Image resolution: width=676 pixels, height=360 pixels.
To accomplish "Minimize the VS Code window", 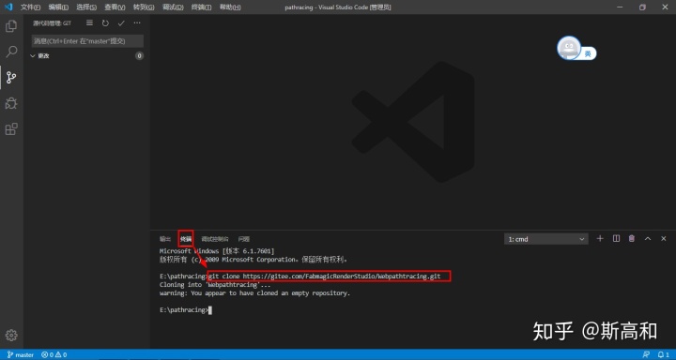I will click(x=620, y=7).
